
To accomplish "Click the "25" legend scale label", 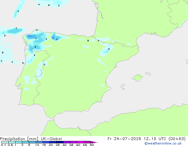I will [x=58, y=145].
